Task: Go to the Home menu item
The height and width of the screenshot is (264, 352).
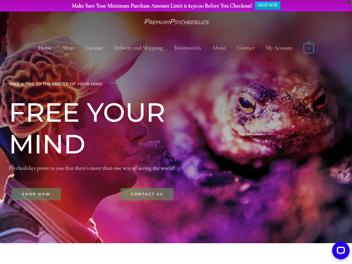Action: [45, 48]
